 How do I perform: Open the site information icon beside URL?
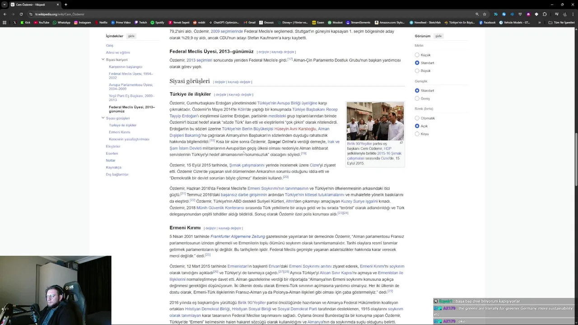[31, 14]
